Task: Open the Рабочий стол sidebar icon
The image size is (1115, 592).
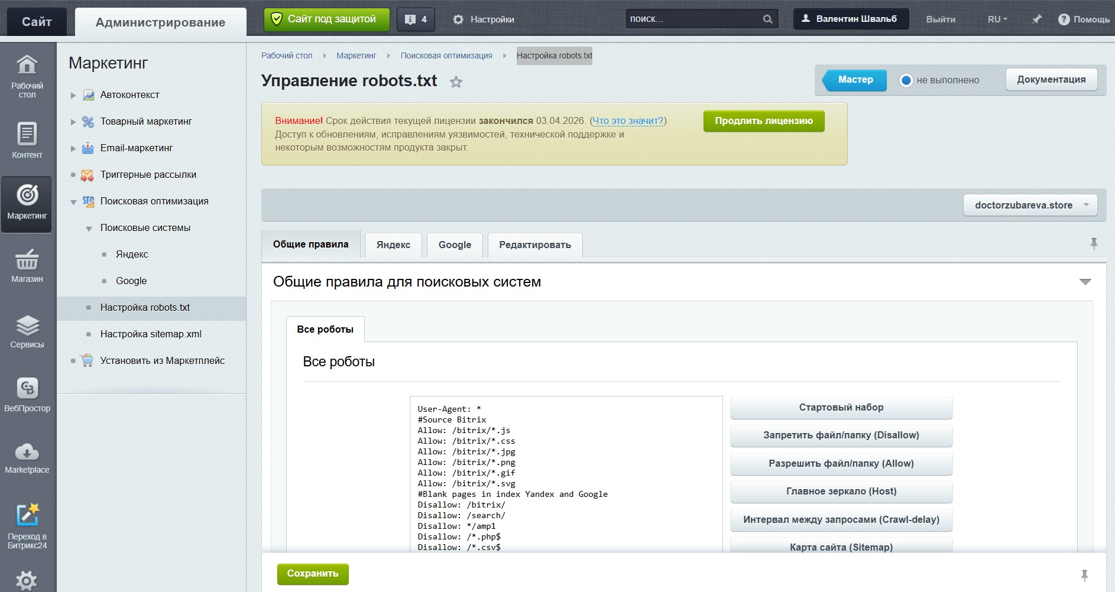Action: [x=27, y=76]
